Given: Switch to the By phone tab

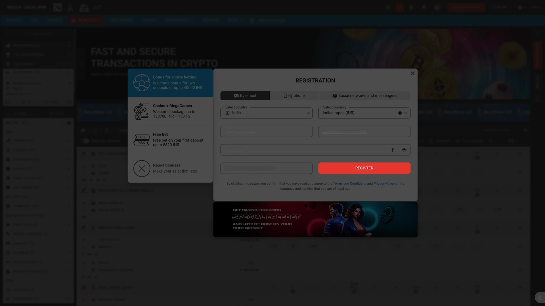Looking at the screenshot, I should (x=294, y=95).
